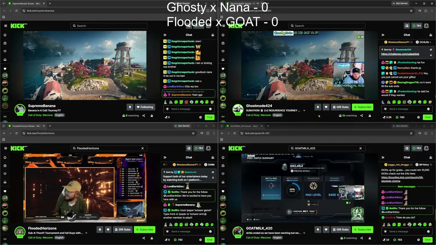
Task: Bookmark the Ghostmode424 page with the star
Action: [x=411, y=11]
